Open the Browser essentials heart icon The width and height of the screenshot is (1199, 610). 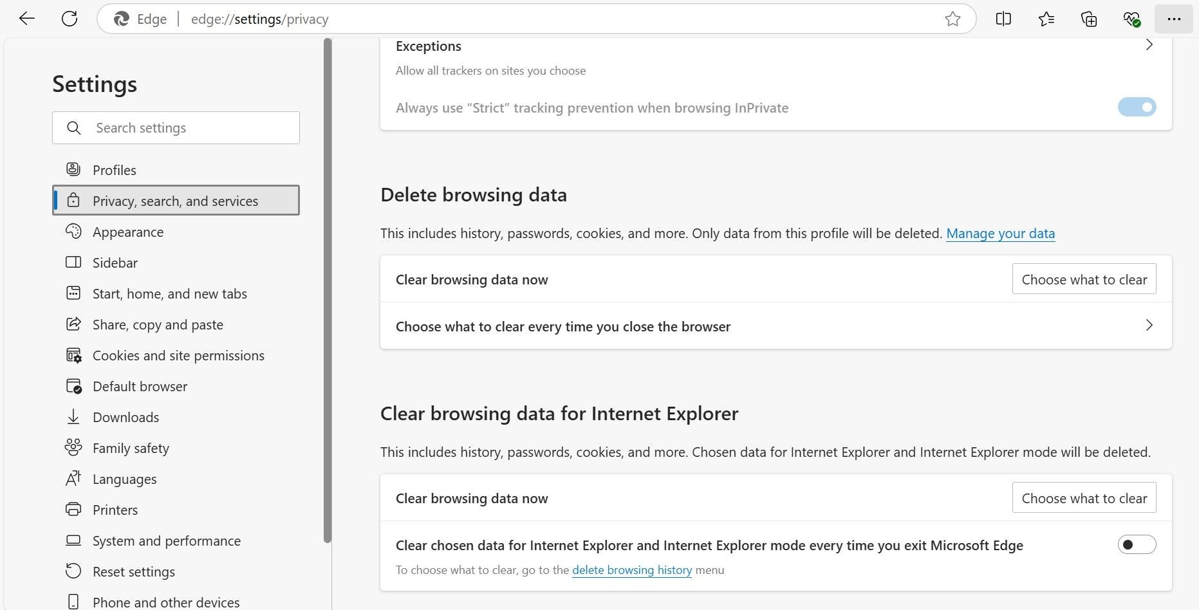1132,19
